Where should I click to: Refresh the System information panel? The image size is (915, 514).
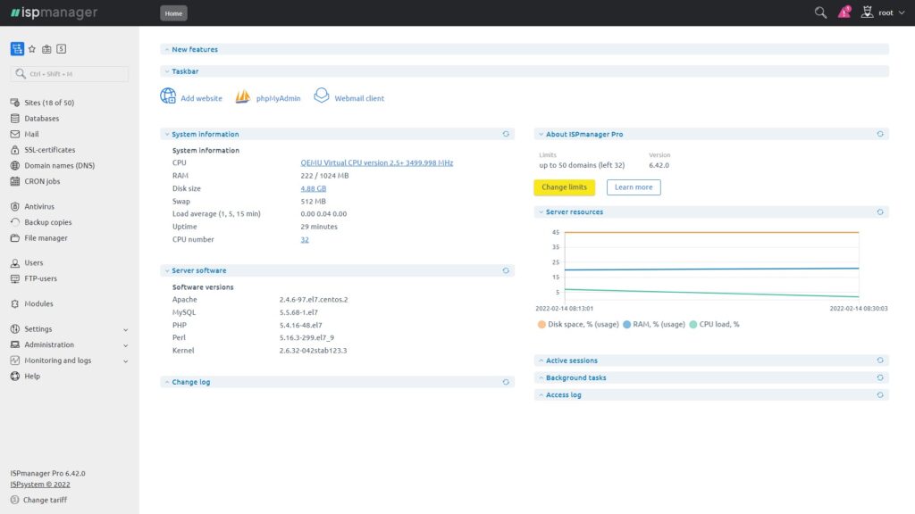[x=506, y=134]
